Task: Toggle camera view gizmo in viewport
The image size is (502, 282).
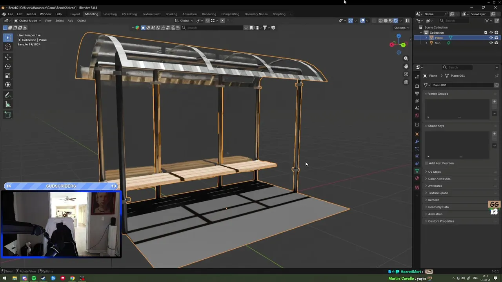Action: (x=406, y=74)
